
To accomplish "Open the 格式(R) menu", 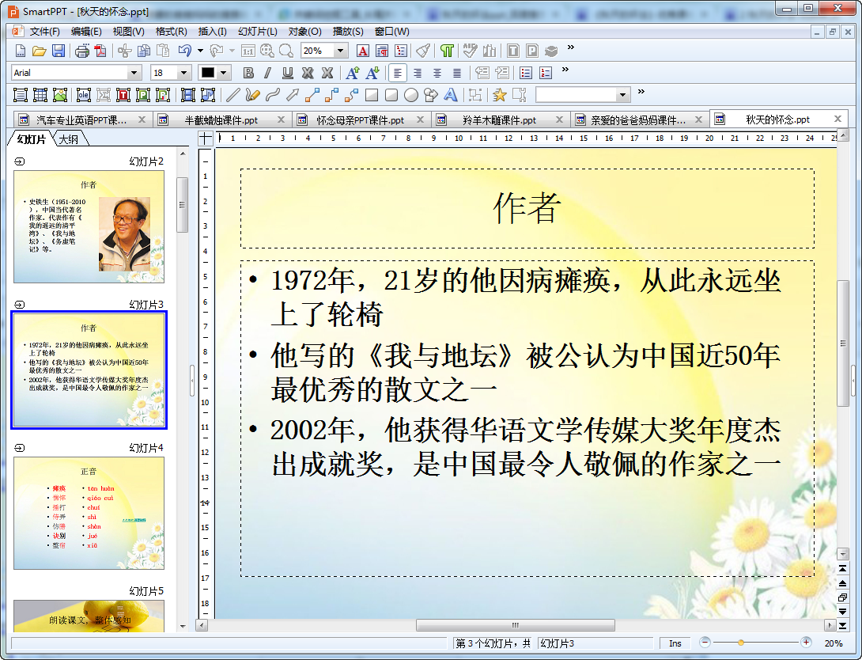I will 171,32.
